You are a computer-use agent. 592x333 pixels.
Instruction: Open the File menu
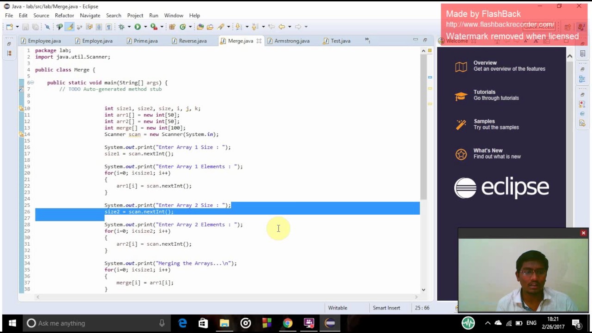point(9,15)
